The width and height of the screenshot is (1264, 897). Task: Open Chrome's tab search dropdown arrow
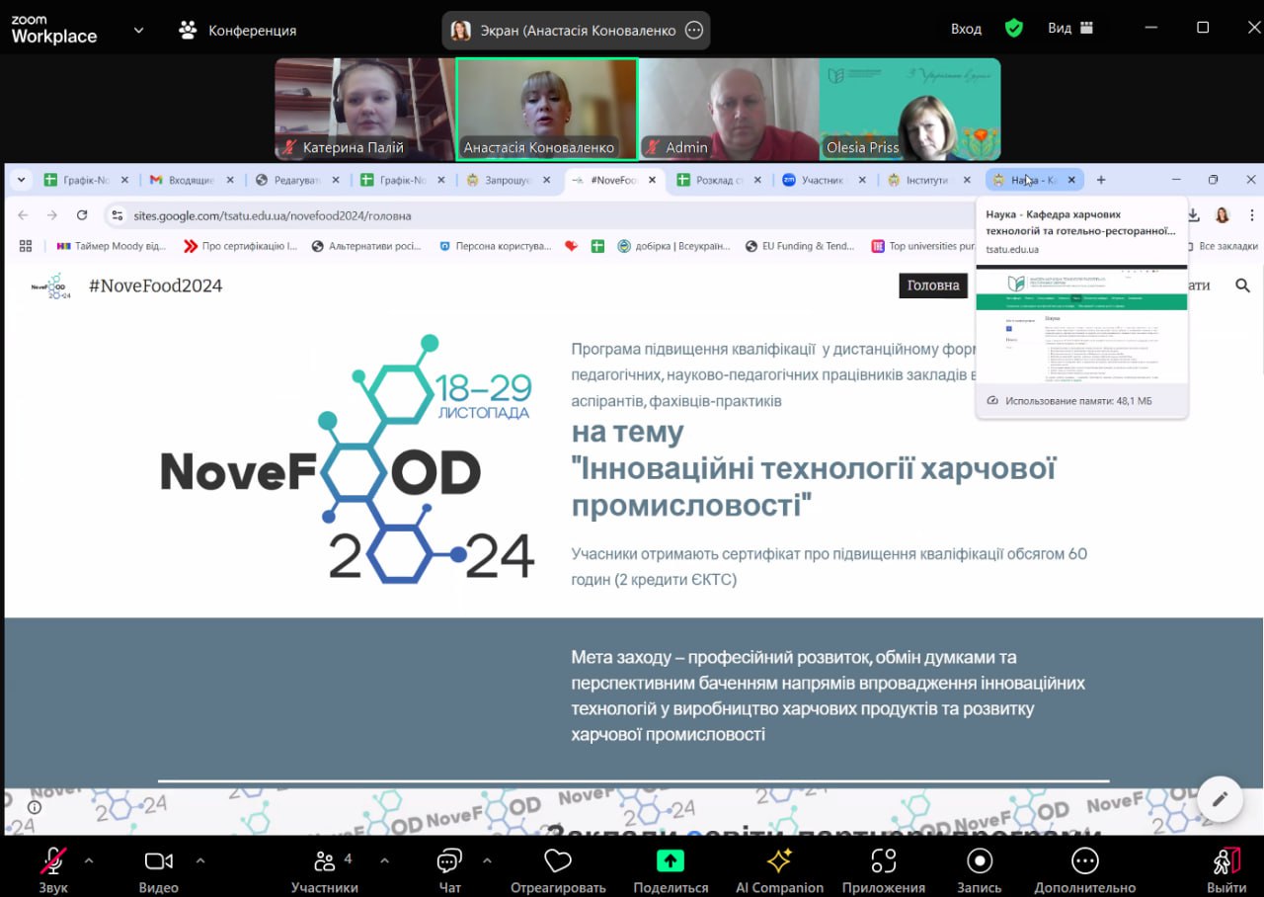coord(22,180)
